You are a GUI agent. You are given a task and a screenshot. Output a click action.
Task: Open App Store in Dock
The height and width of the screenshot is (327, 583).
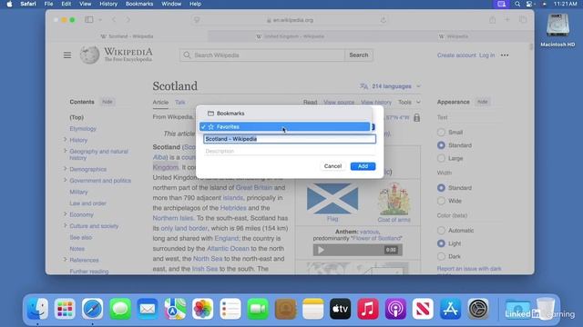pos(450,309)
